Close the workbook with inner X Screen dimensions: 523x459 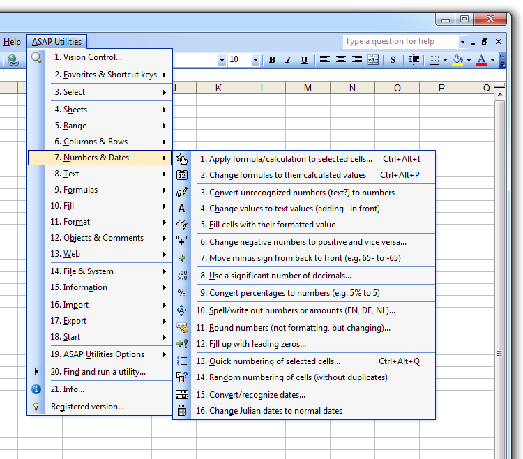point(499,41)
